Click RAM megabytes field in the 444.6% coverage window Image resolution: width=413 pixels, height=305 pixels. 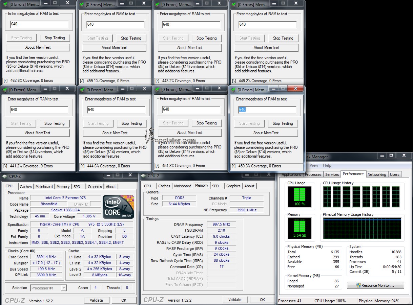116,110
